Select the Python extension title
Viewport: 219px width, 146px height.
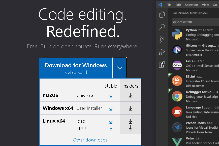click(191, 30)
